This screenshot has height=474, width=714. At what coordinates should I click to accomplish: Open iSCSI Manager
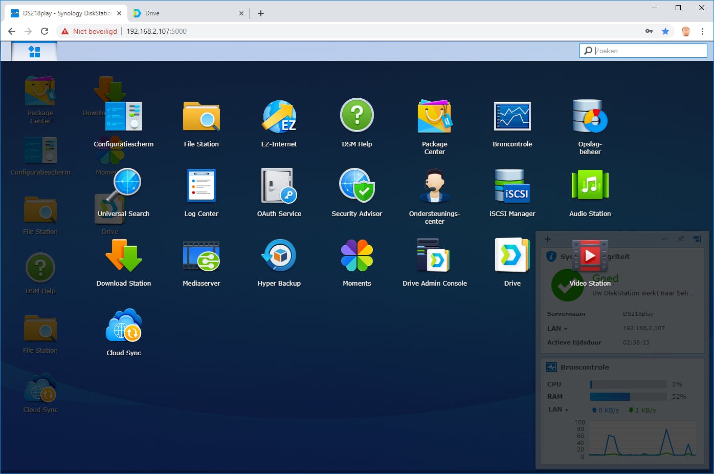tap(512, 193)
